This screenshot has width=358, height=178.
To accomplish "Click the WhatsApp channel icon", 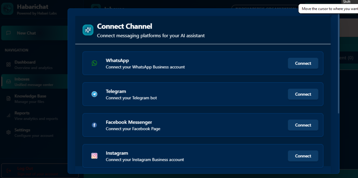I will click(x=94, y=63).
